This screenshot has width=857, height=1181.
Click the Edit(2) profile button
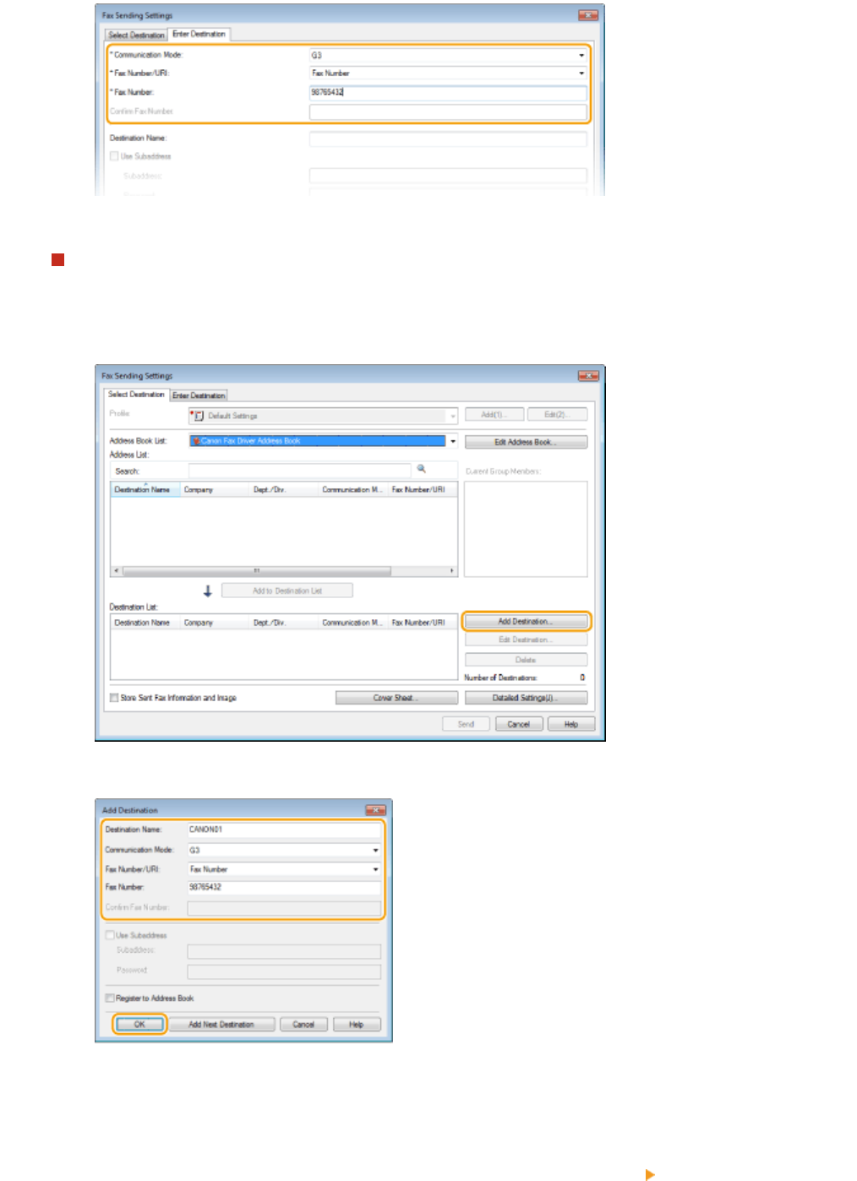pos(557,414)
